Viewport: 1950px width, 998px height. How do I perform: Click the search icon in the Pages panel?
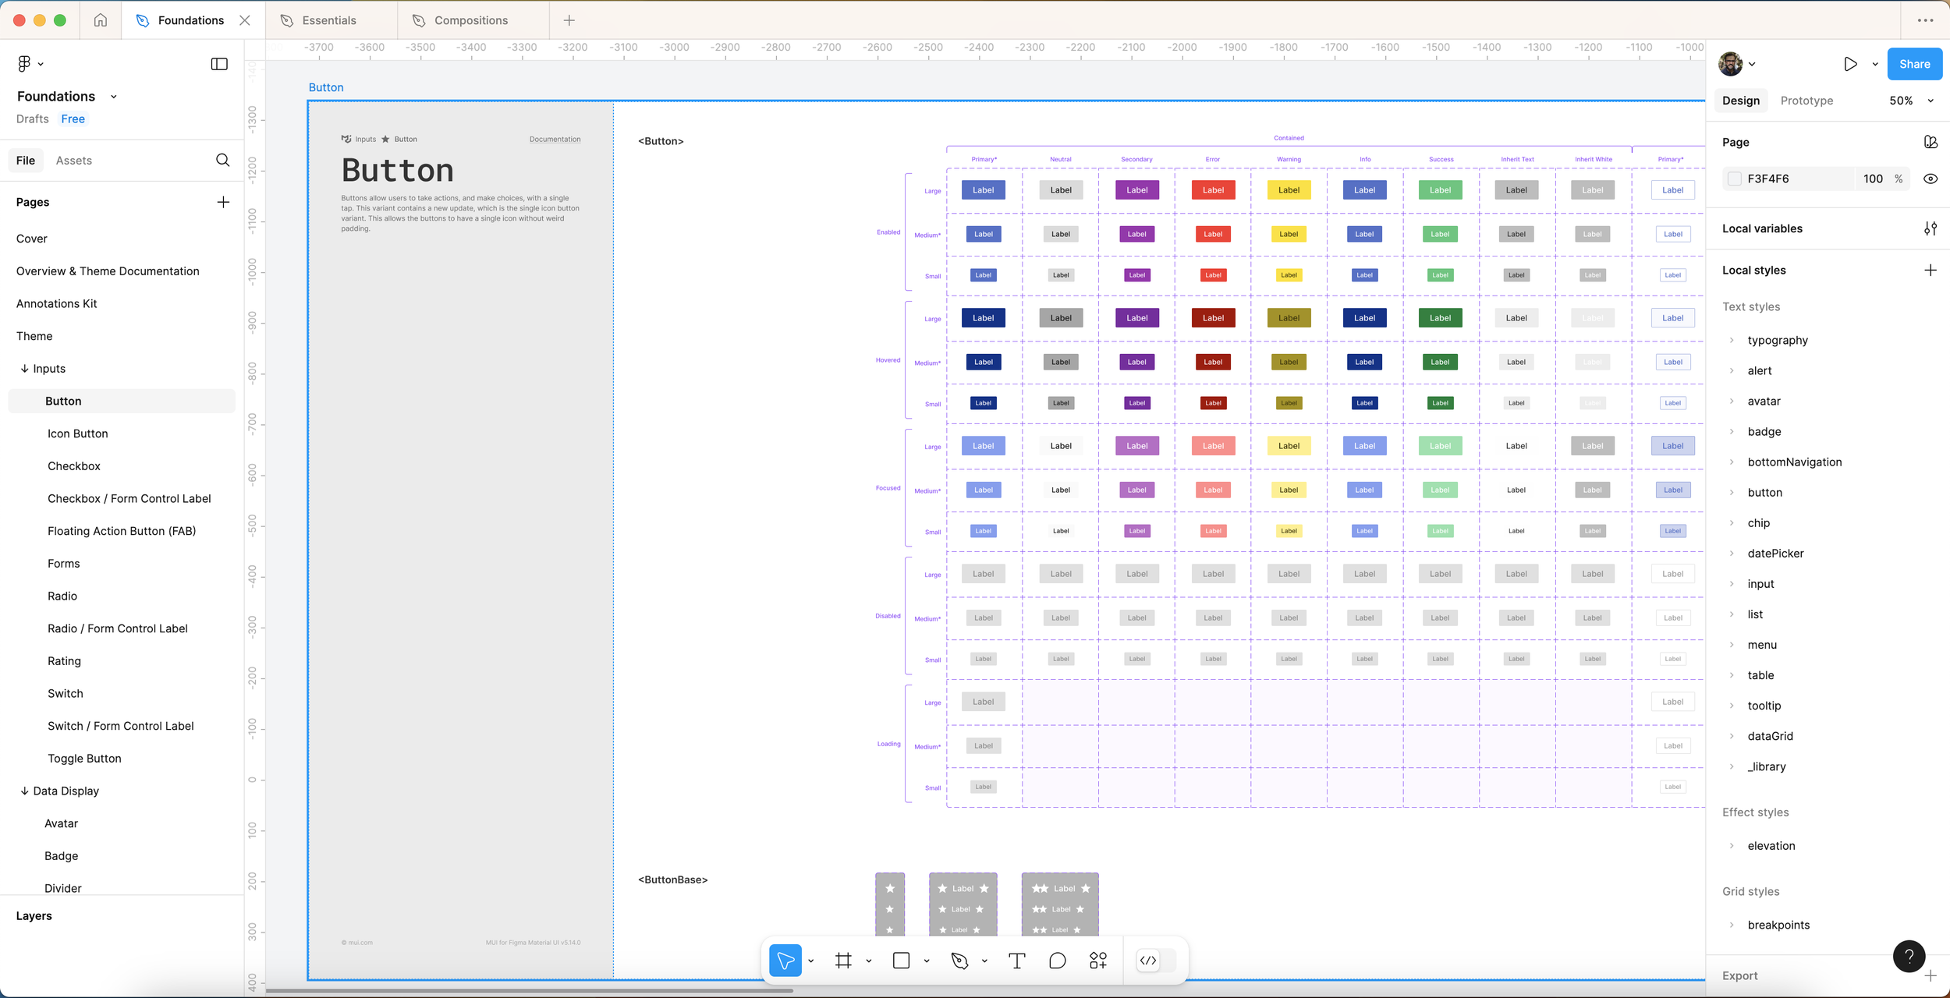point(222,160)
